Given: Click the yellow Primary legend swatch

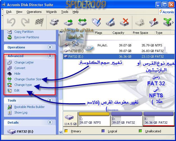Looking at the screenshot, I should pyautogui.click(x=66, y=131).
